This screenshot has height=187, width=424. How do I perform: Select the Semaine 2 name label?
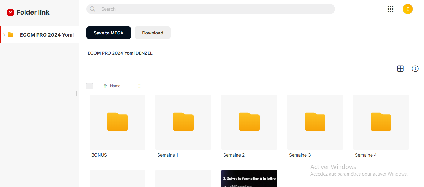click(x=234, y=155)
